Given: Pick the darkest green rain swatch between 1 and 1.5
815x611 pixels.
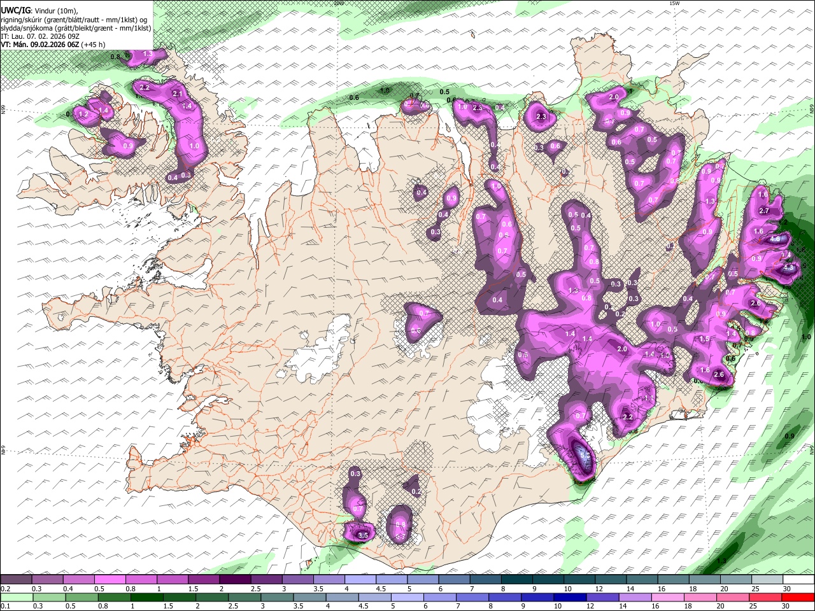Looking at the screenshot, I should tap(146, 597).
